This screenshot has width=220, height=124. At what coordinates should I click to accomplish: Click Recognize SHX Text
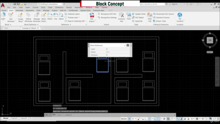point(107,14)
